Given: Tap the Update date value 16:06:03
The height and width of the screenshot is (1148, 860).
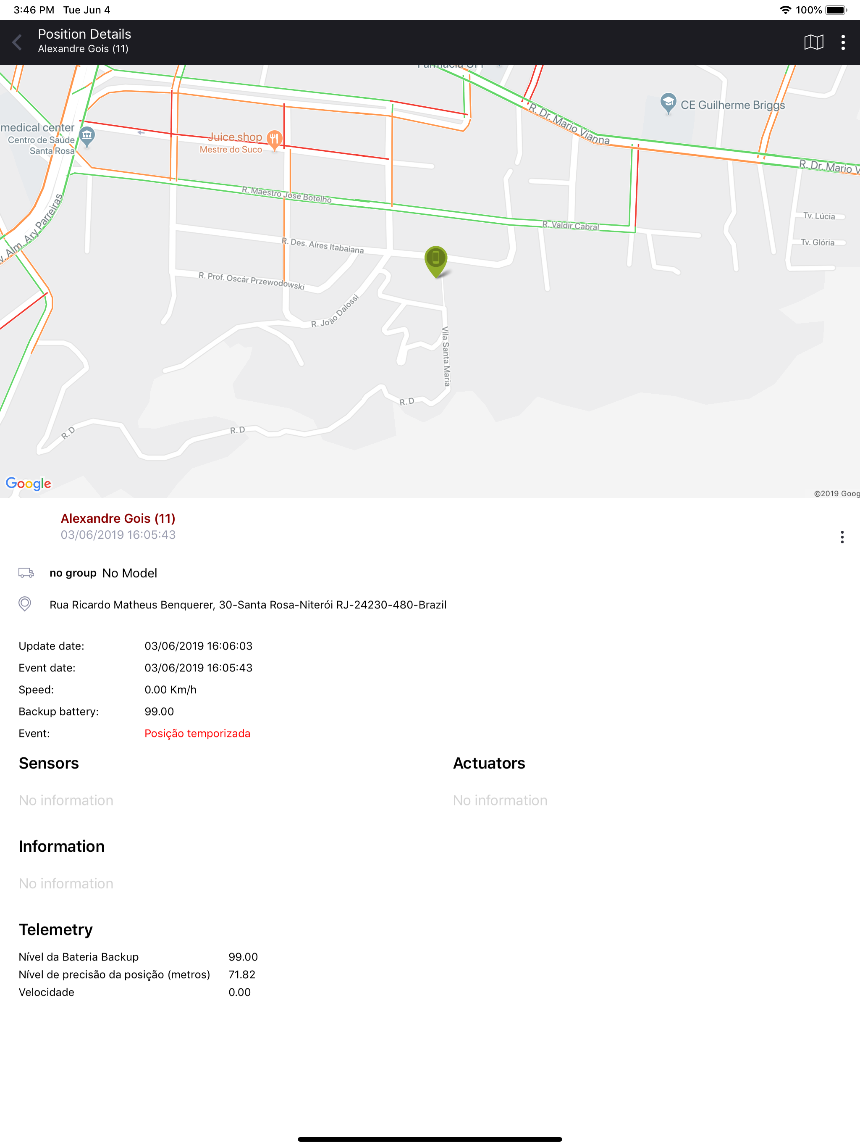Looking at the screenshot, I should (x=198, y=645).
